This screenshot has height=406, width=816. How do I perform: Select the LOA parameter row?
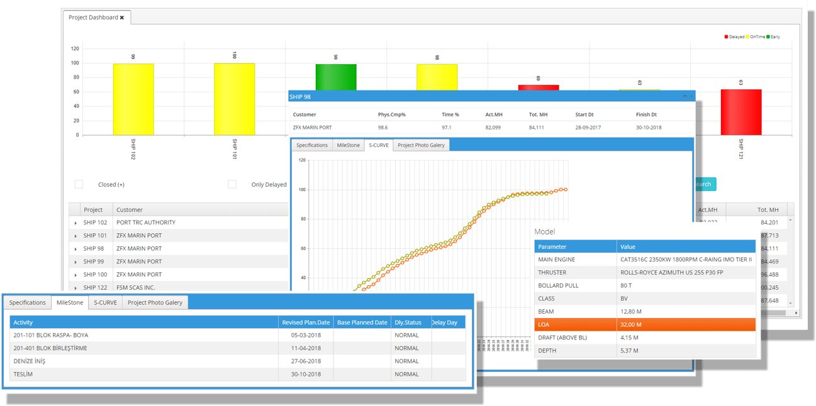click(x=644, y=324)
